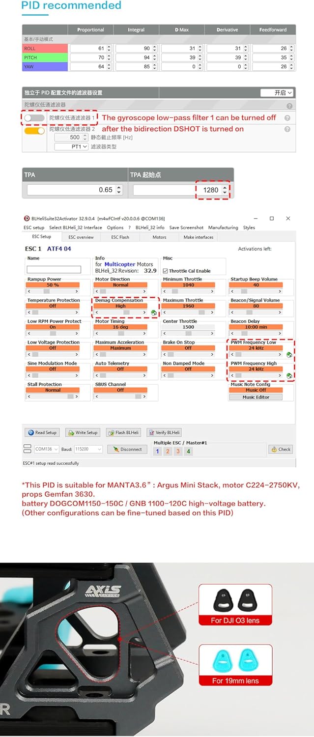Toggle Throttle Cal Enable checkbox

166,271
